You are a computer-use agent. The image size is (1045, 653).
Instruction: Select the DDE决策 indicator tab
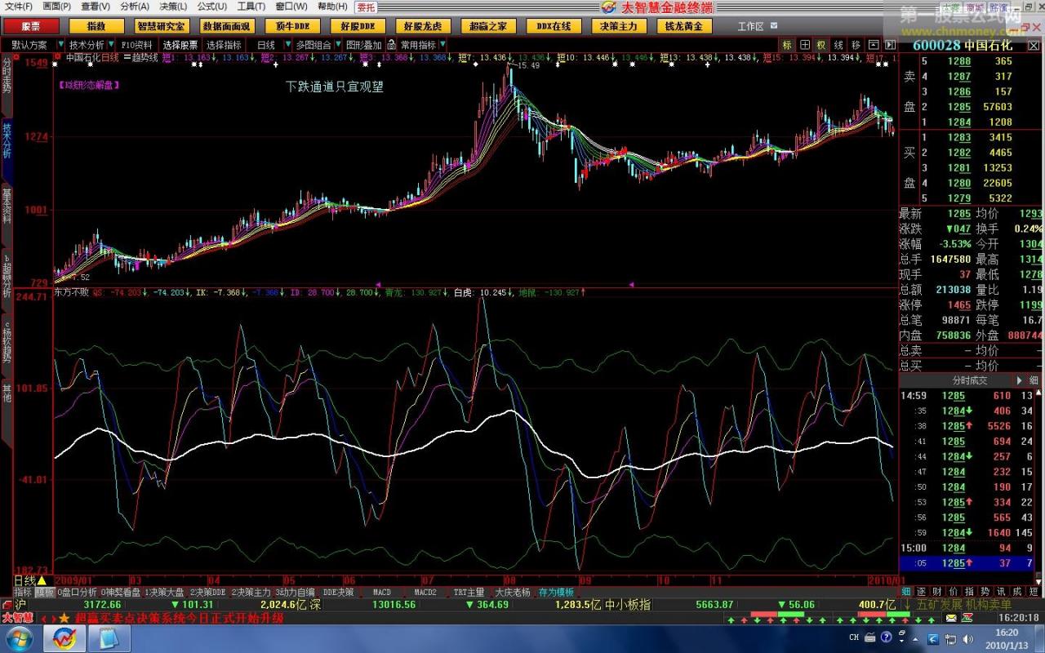[338, 592]
